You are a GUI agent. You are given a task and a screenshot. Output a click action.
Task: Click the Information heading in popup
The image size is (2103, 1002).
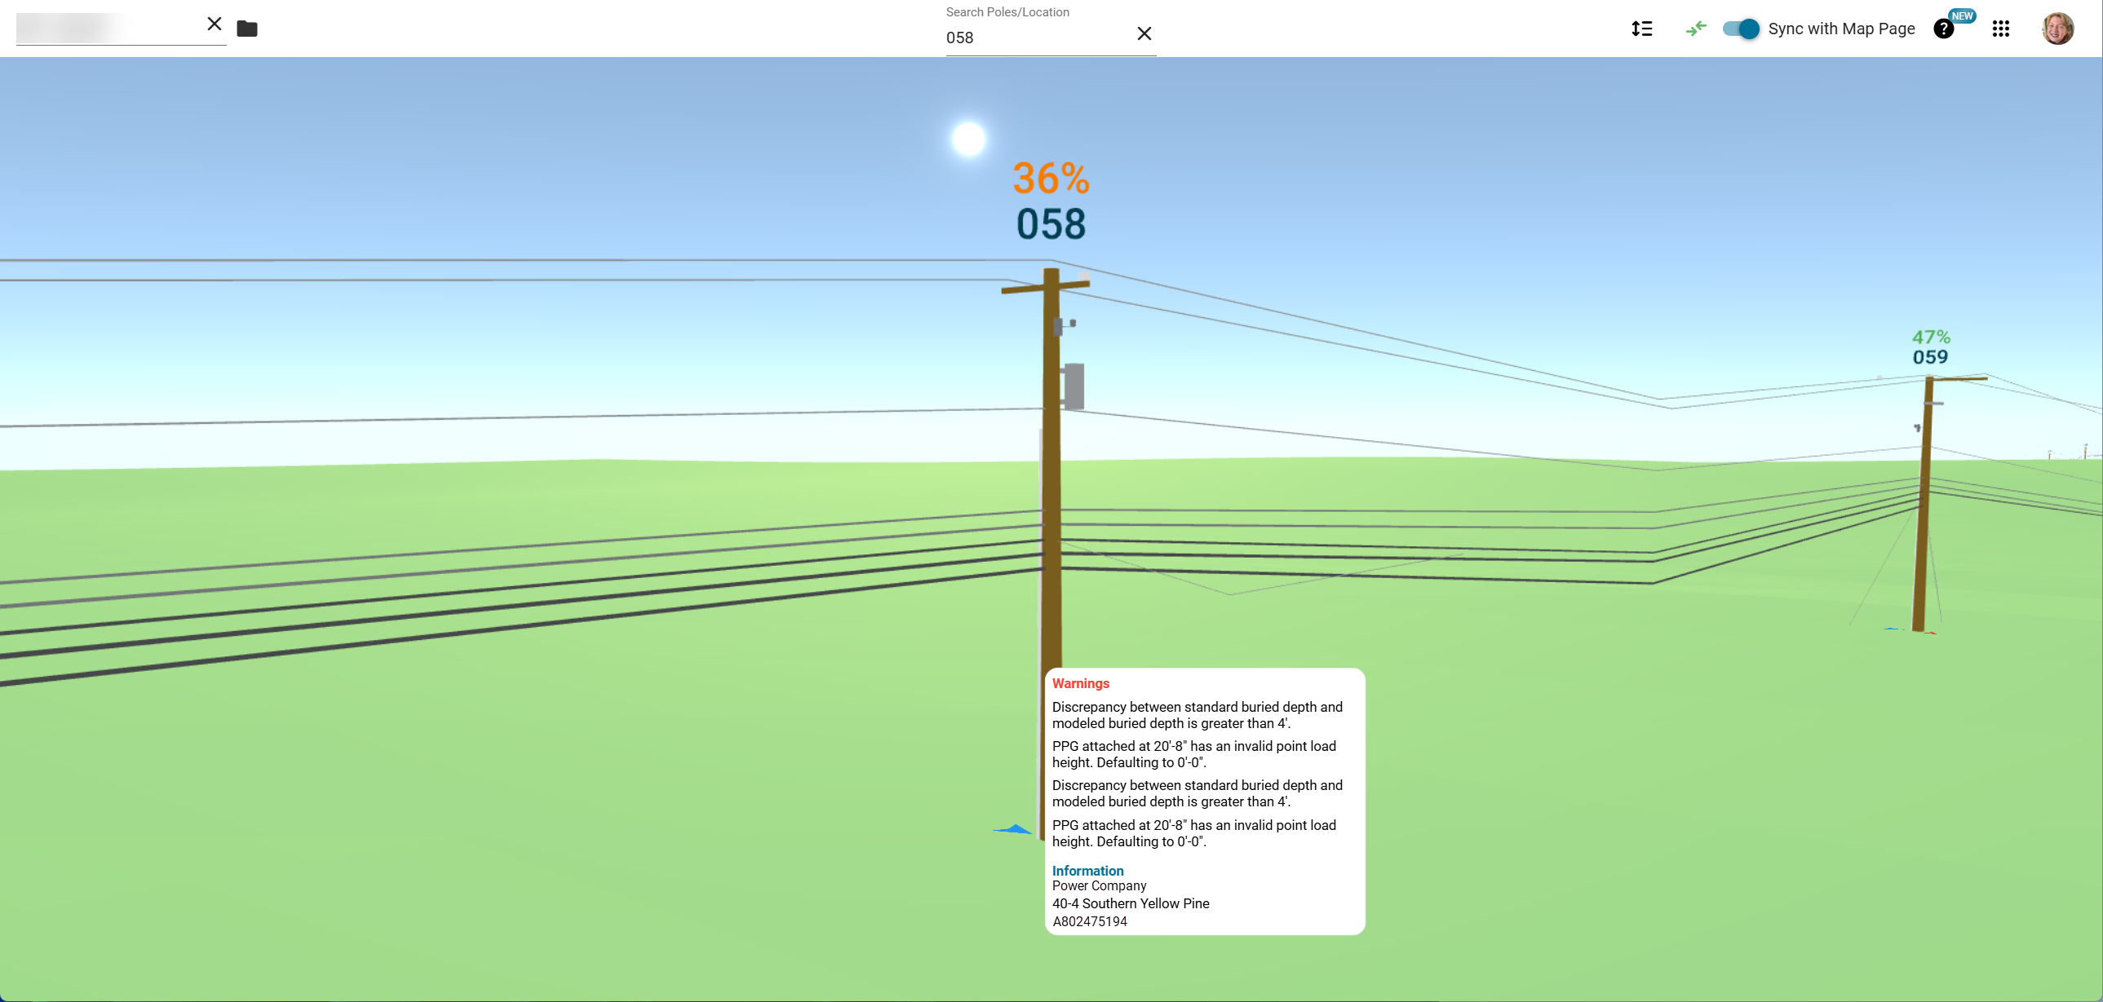(x=1087, y=871)
